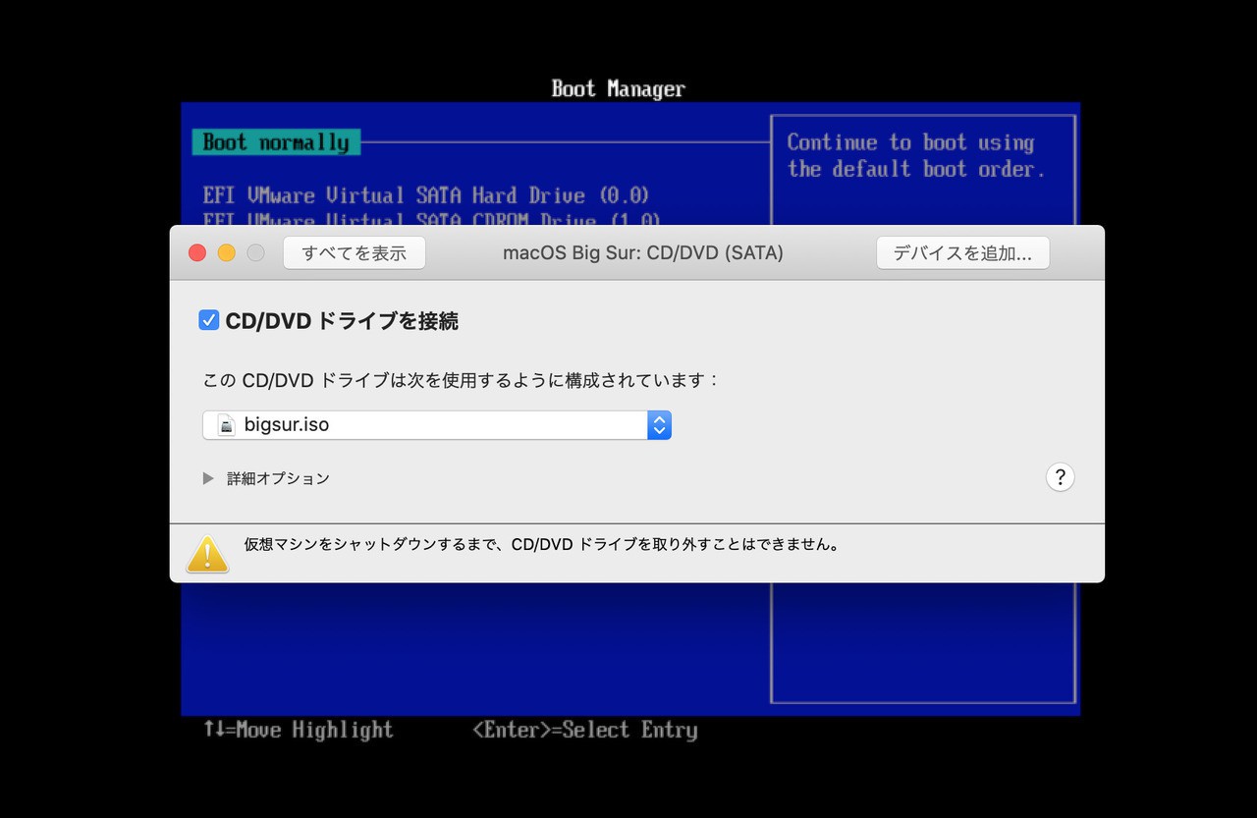1257x818 pixels.
Task: Select Boot normally in Boot Manager
Action: (x=276, y=142)
